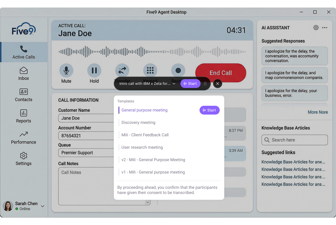Select v1 - Mili - General purpose meeting
Screen dimensions: 336x225
(x=153, y=172)
